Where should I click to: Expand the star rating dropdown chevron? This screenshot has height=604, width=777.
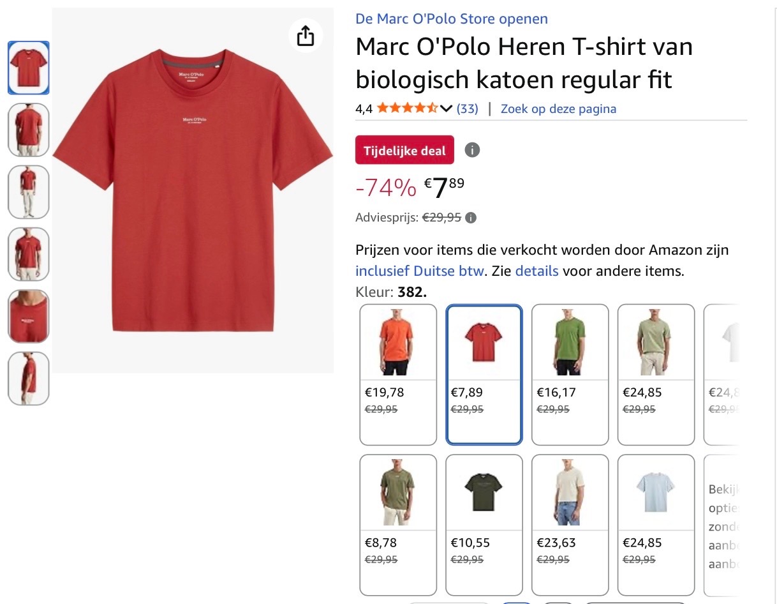446,109
